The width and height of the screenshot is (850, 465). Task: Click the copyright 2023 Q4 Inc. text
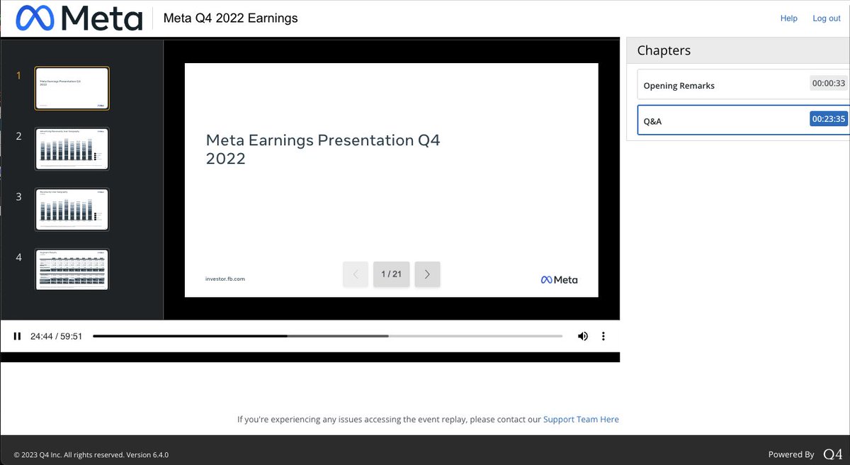[x=91, y=454]
